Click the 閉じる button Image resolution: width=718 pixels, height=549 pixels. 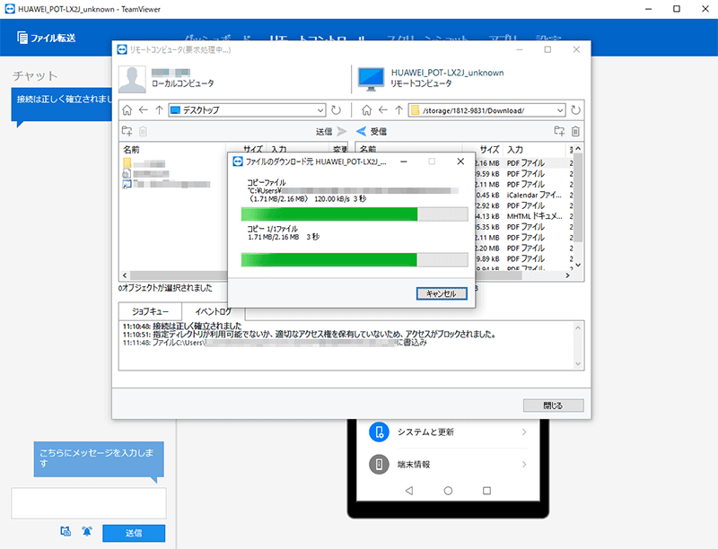[x=553, y=405]
